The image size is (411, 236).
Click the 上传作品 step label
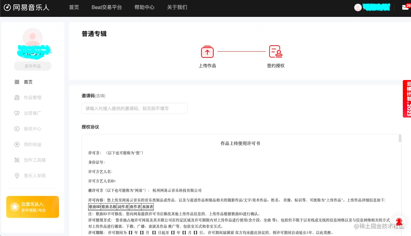[x=207, y=66]
